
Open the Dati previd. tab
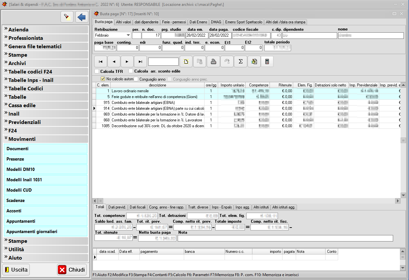[117, 207]
